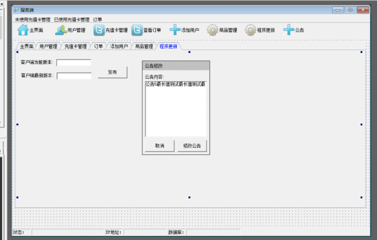Click the 数据库 status bar field
This screenshot has height=240, width=377.
pos(213,232)
